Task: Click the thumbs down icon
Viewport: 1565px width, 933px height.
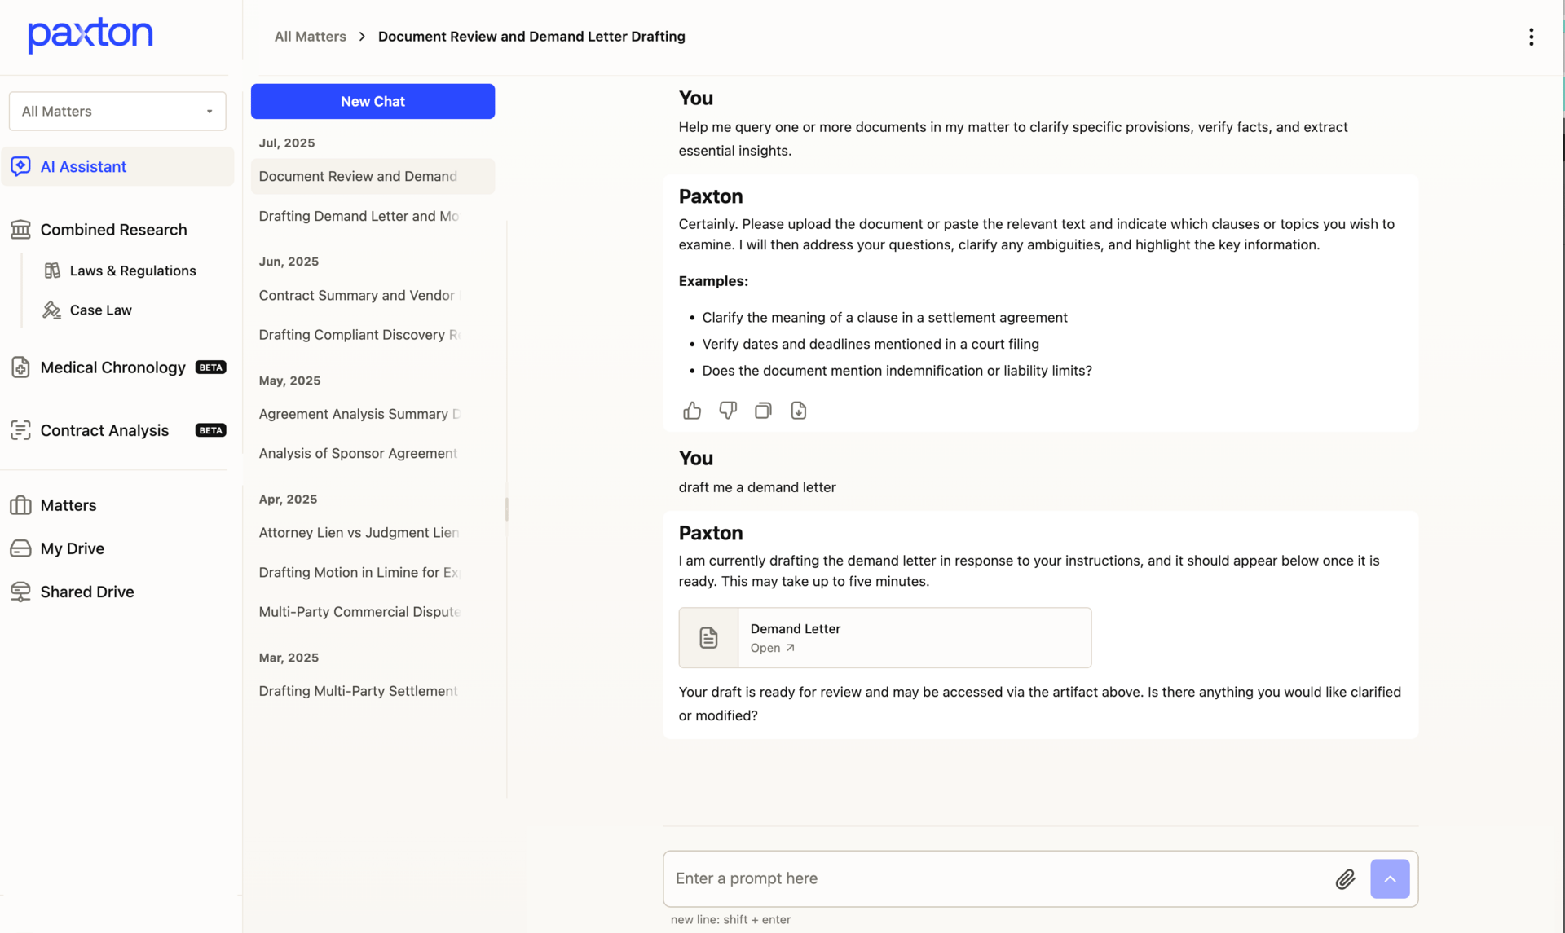Action: click(728, 411)
